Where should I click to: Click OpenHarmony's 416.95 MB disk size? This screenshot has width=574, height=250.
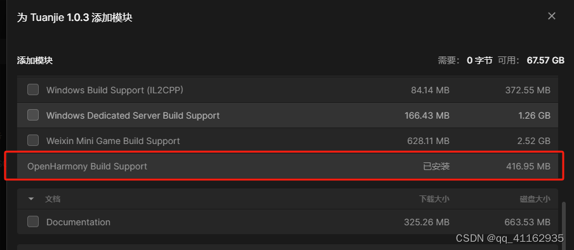[x=528, y=166]
